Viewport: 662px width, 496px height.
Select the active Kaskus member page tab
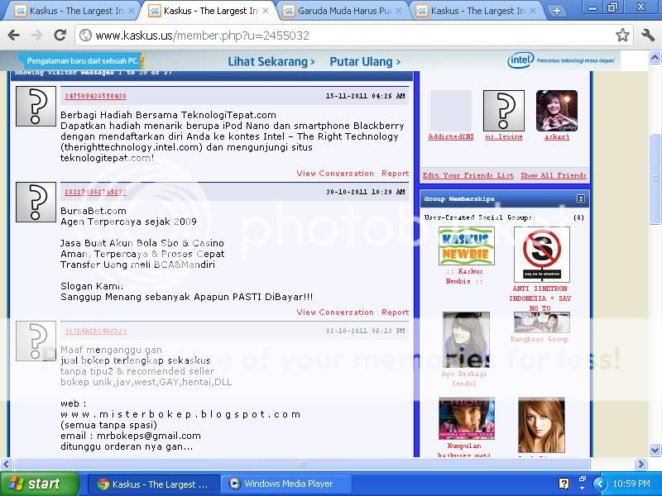(209, 11)
